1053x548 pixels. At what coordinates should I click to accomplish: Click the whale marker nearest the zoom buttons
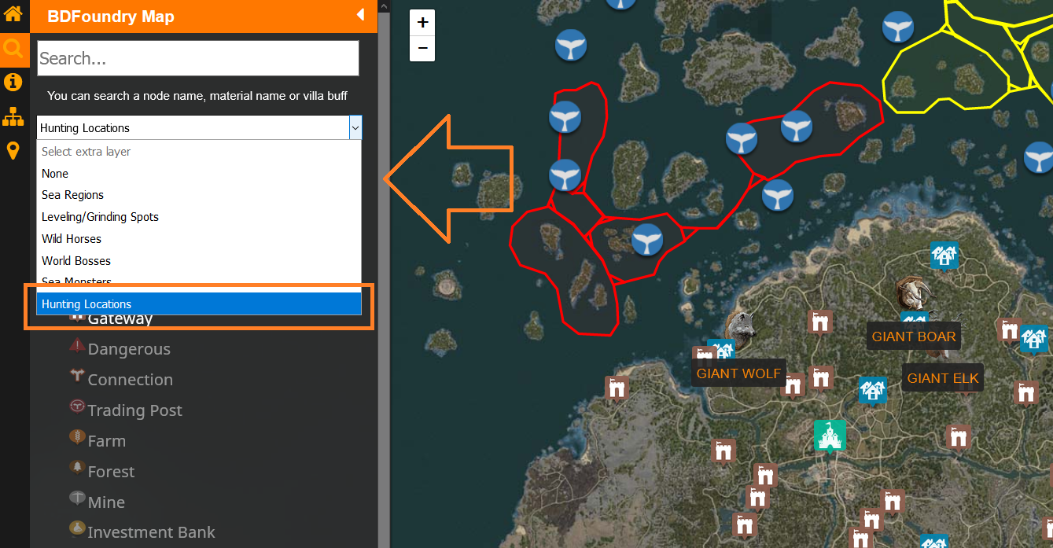tap(571, 46)
